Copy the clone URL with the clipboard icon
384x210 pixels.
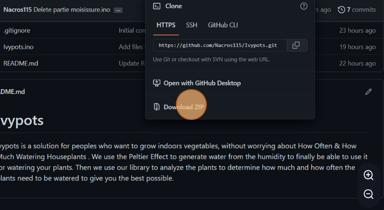pos(297,45)
